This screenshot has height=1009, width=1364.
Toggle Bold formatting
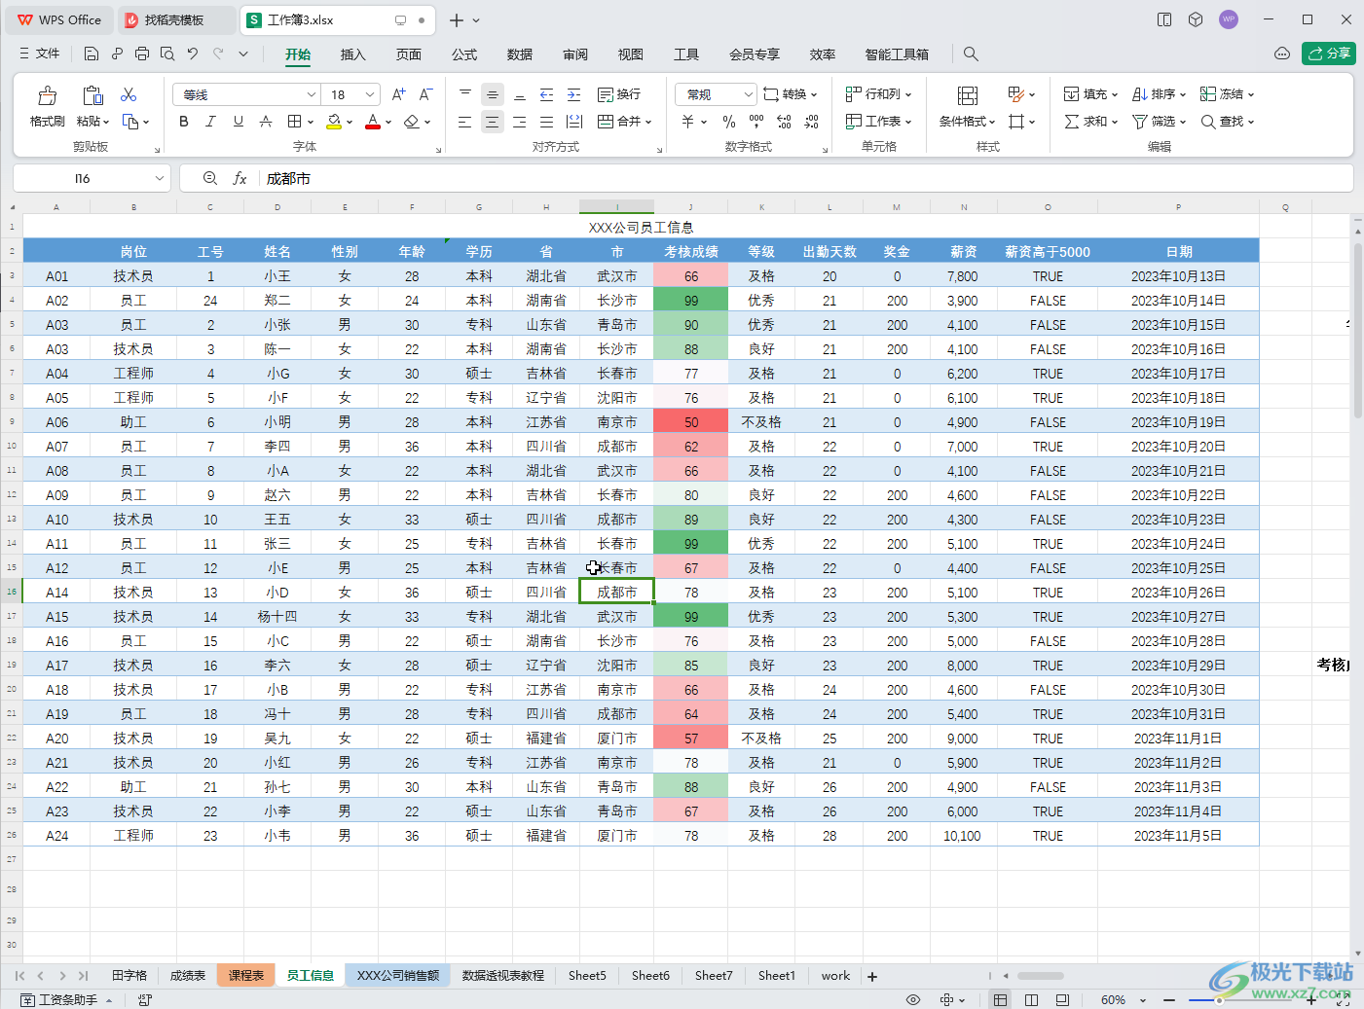[x=184, y=122]
